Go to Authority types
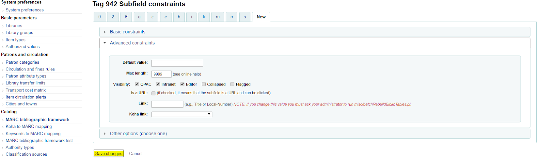The width and height of the screenshot is (537, 159). (20, 147)
